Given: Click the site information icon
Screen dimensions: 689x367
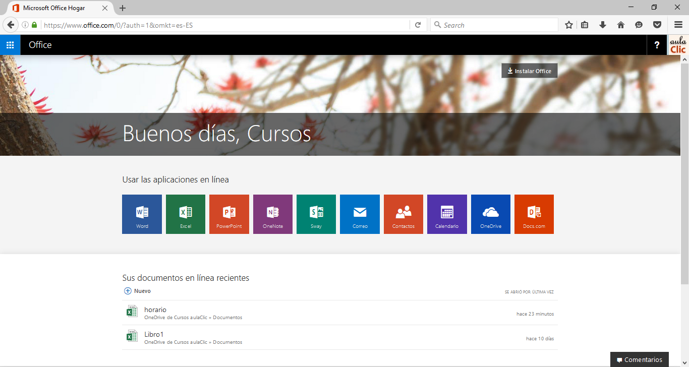Looking at the screenshot, I should click(25, 25).
